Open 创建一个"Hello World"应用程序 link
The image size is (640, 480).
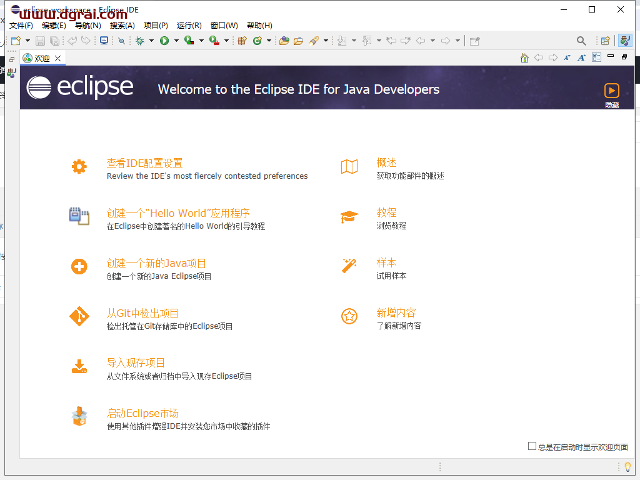(178, 213)
